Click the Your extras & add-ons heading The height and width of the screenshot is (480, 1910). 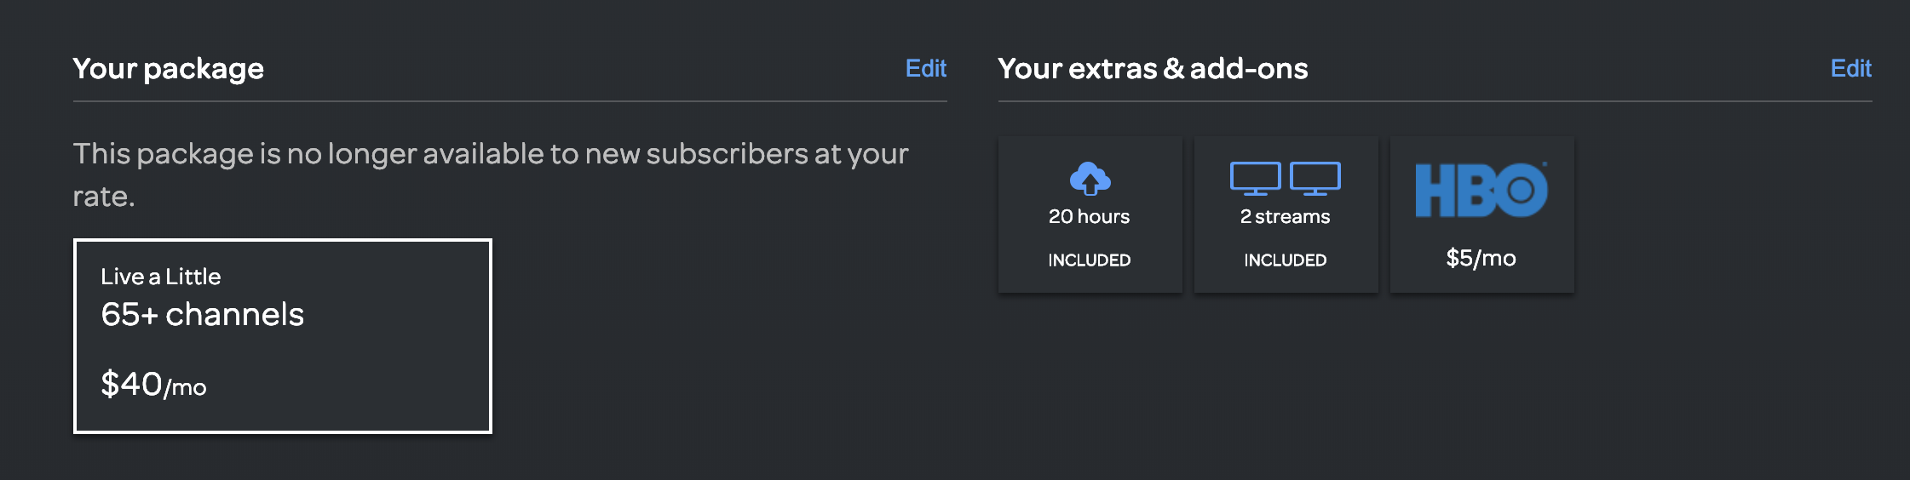click(1153, 68)
